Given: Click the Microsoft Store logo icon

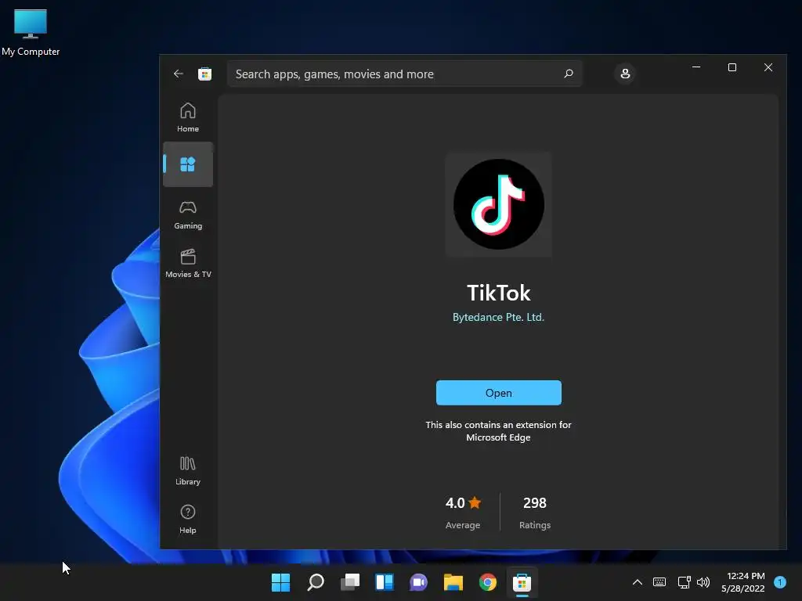Looking at the screenshot, I should (x=204, y=74).
